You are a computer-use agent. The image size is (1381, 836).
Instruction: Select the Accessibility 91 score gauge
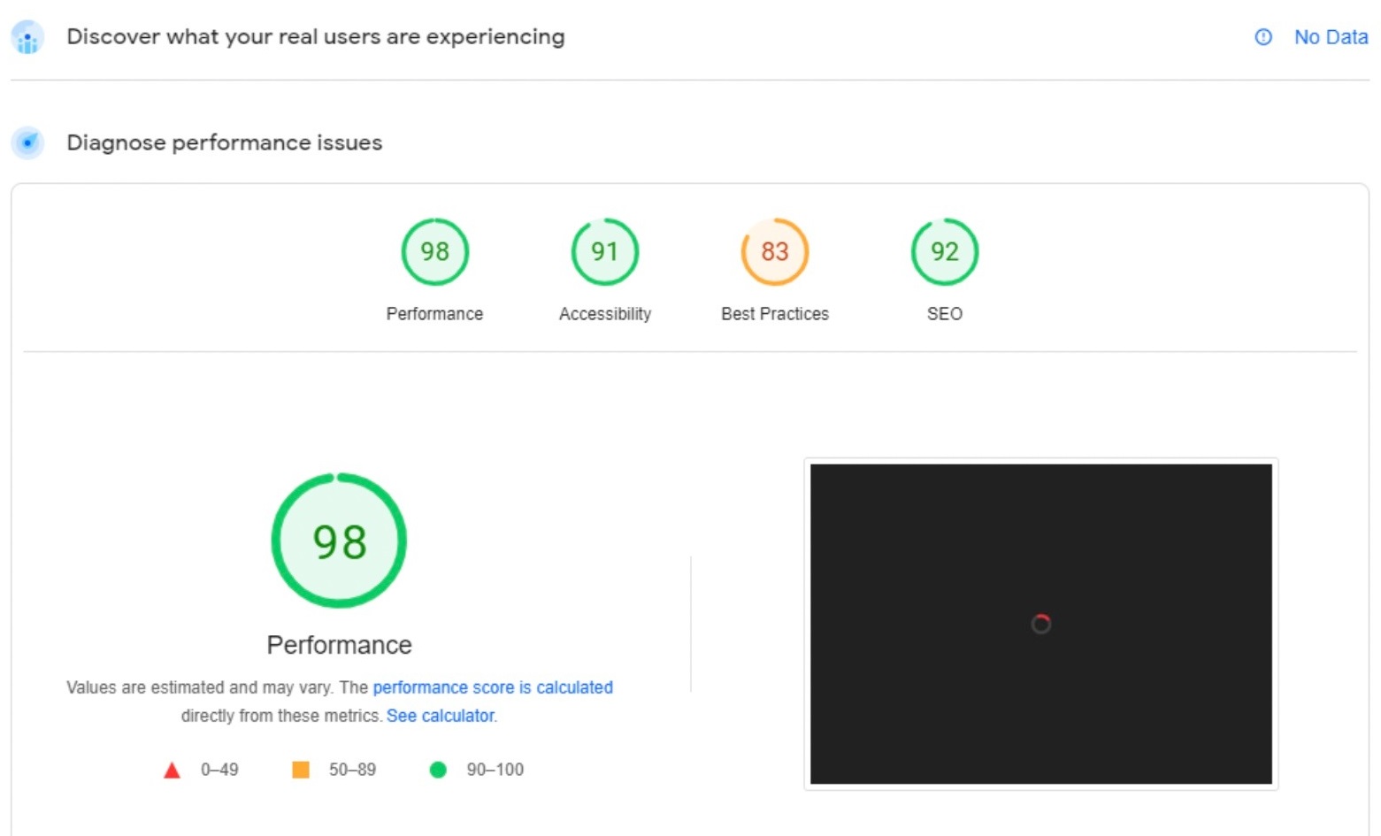pos(604,252)
